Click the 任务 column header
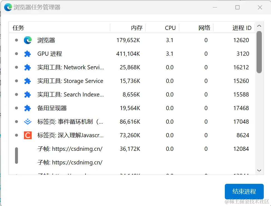 [x=18, y=28]
